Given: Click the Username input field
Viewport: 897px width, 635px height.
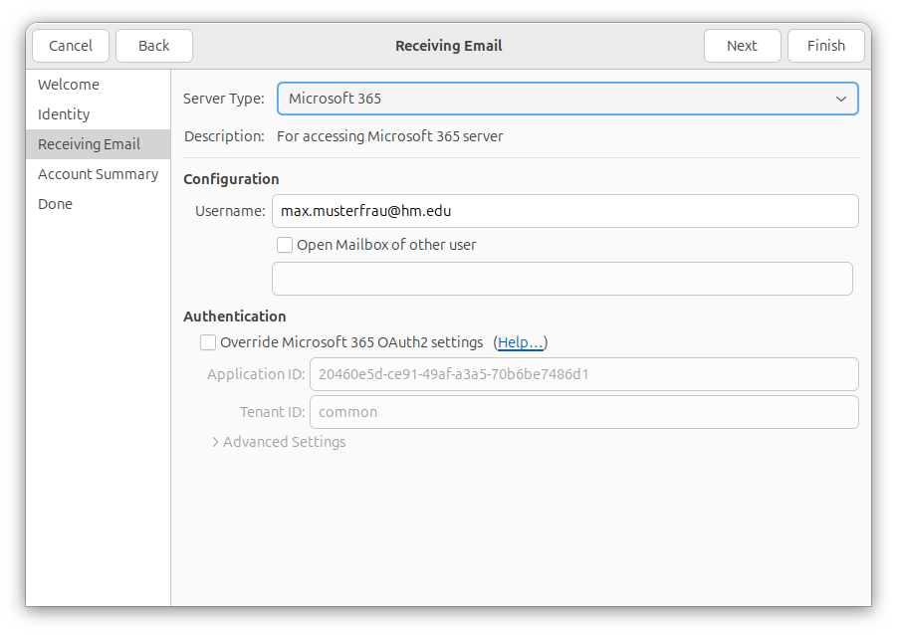Looking at the screenshot, I should click(565, 211).
